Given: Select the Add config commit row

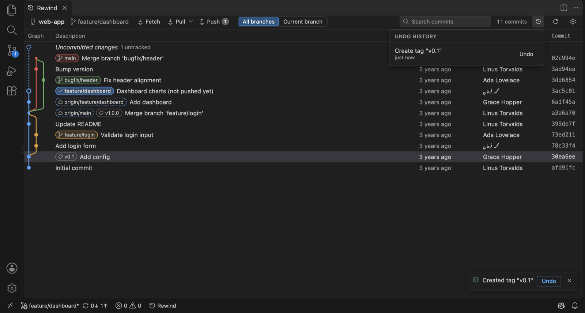Looking at the screenshot, I should (303, 157).
